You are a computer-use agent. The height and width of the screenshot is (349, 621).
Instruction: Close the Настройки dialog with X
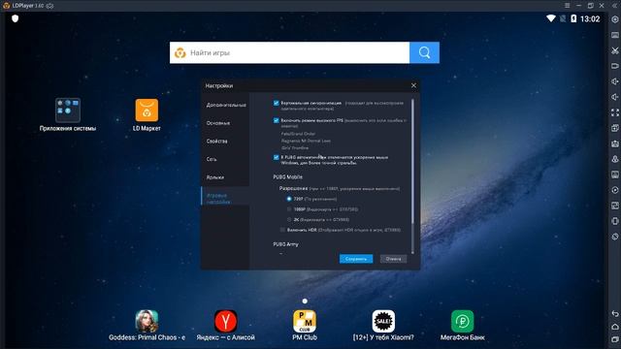pos(414,85)
